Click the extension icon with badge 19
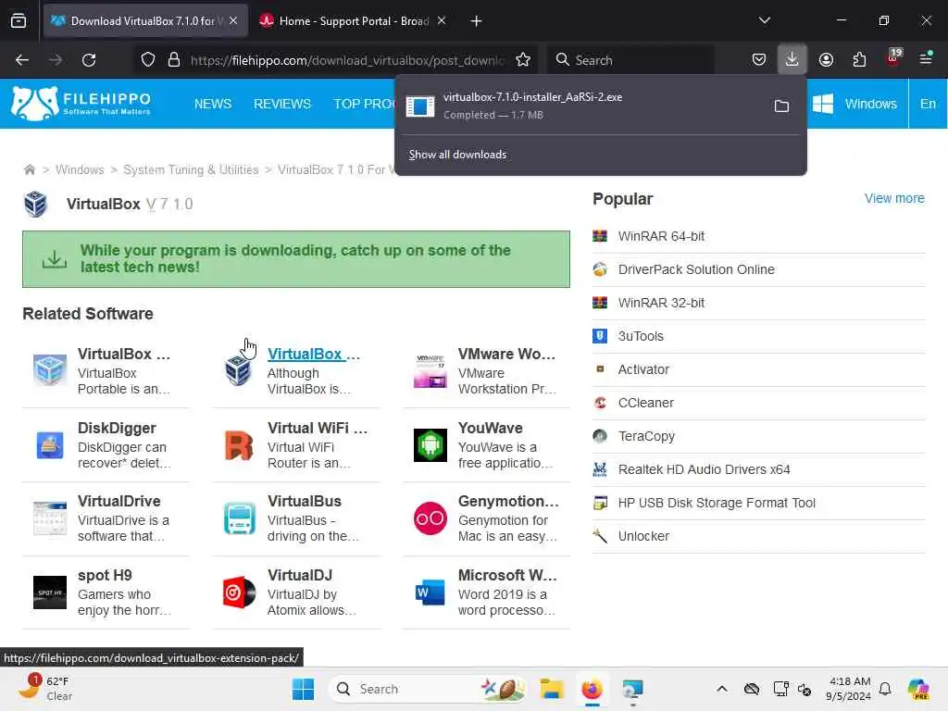The width and height of the screenshot is (948, 711). [x=893, y=58]
